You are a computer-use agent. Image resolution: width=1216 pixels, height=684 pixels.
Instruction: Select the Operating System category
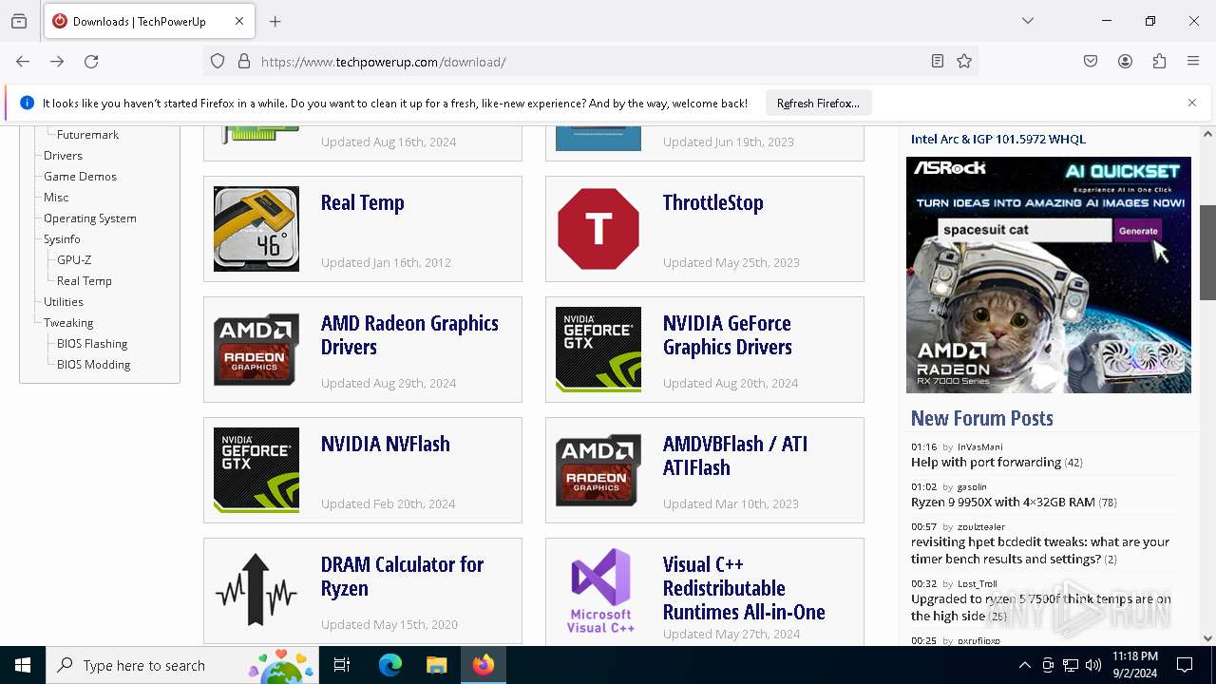[x=90, y=218]
